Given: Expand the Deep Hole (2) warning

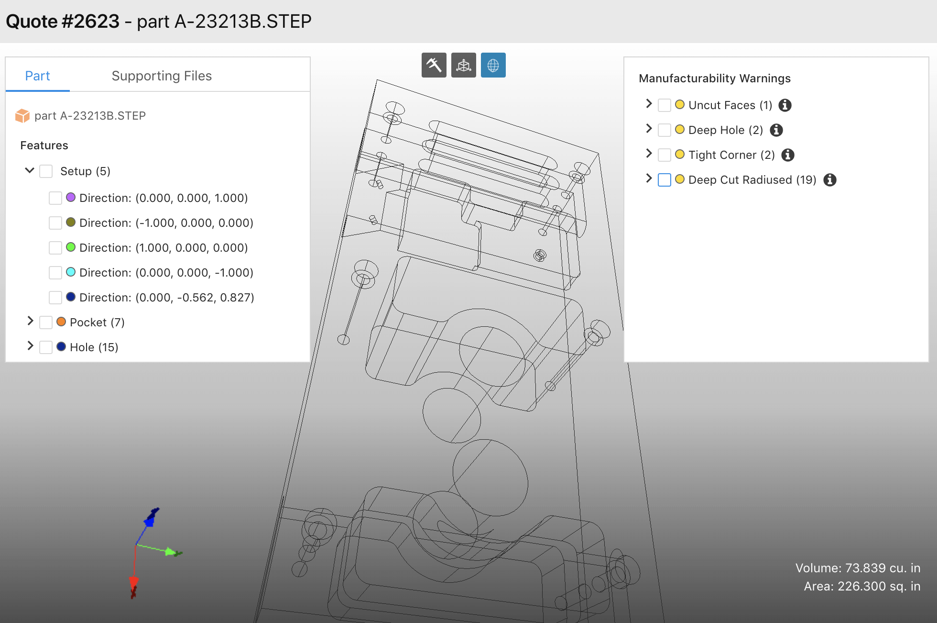Looking at the screenshot, I should (x=649, y=129).
